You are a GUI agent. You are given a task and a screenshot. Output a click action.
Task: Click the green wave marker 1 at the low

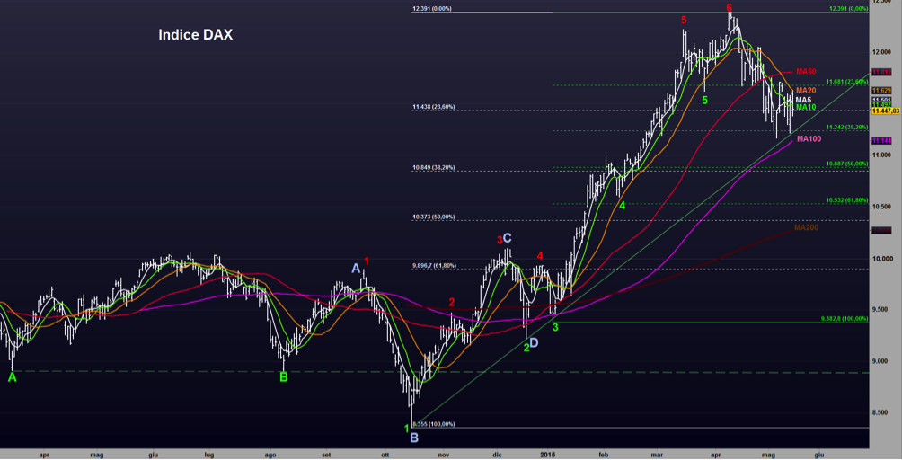click(x=407, y=429)
